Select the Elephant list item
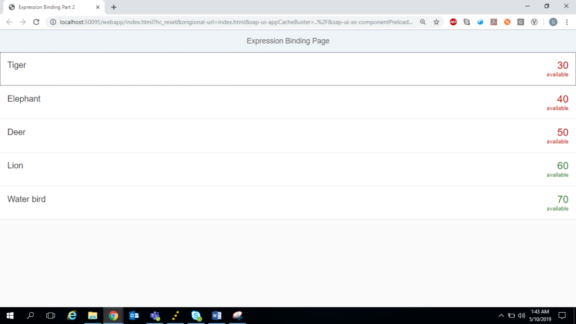576x324 pixels. [288, 102]
